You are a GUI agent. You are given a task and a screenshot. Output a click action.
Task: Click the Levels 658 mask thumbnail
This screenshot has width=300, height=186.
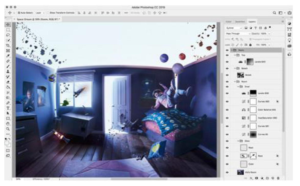click(253, 93)
